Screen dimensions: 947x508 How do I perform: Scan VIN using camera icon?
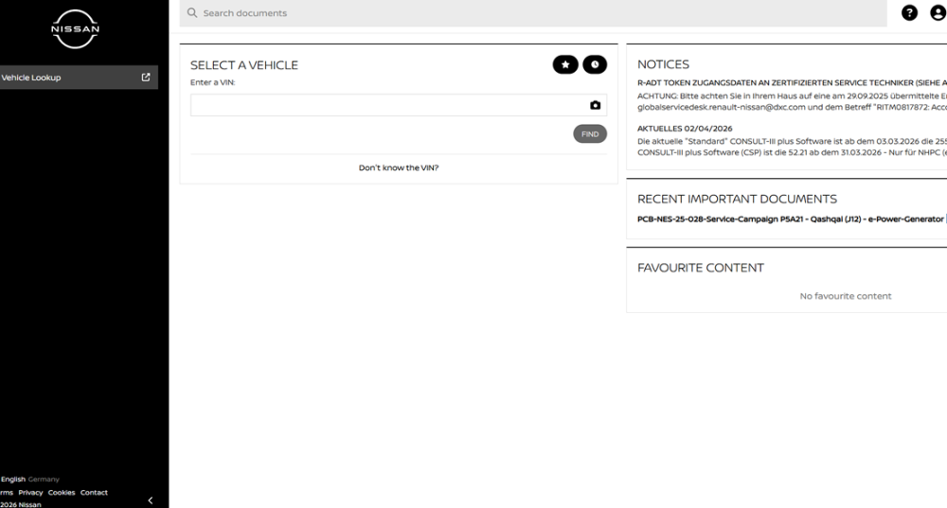pos(595,105)
